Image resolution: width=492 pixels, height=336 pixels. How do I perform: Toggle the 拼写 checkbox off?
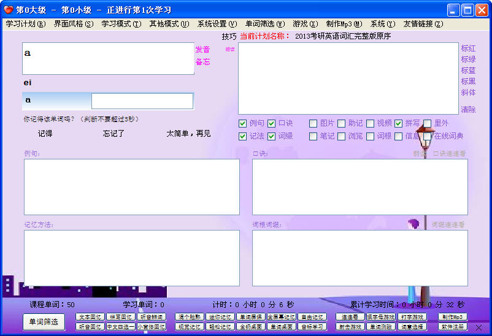click(x=399, y=123)
